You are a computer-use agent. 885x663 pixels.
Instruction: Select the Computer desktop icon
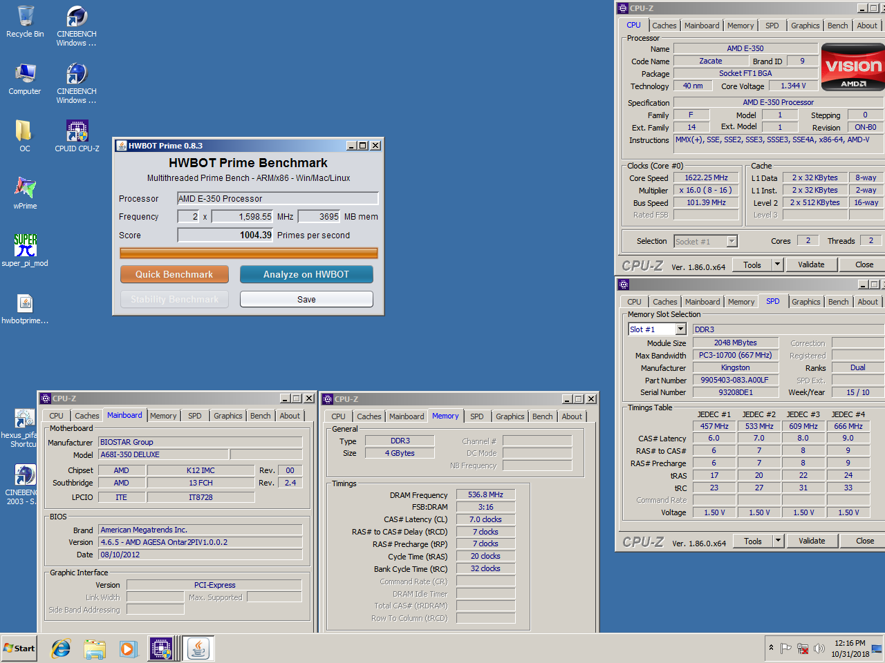25,79
